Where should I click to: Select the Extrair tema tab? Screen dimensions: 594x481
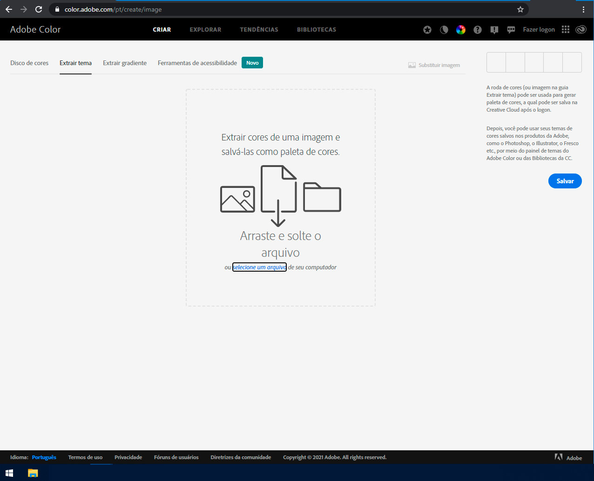(75, 63)
